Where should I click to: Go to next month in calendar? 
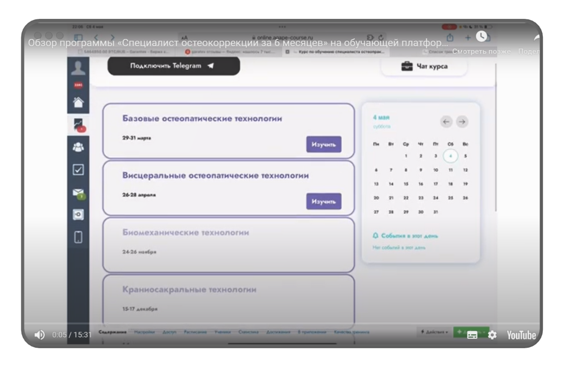(x=462, y=122)
